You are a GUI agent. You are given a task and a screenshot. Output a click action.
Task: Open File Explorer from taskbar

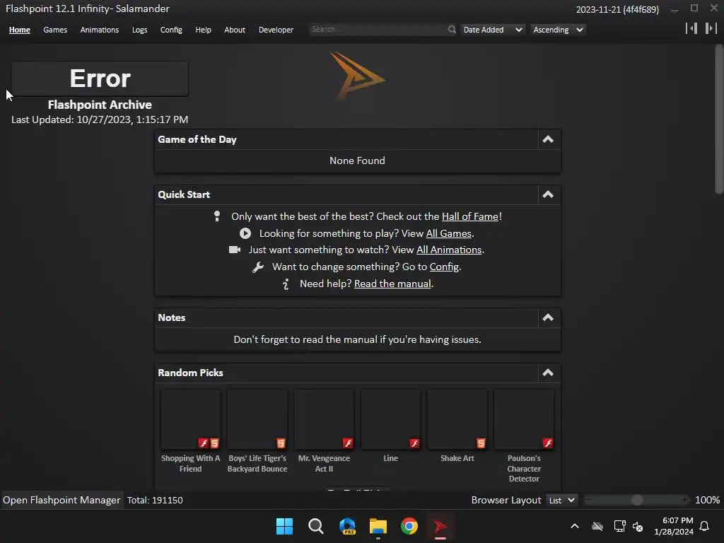(378, 526)
